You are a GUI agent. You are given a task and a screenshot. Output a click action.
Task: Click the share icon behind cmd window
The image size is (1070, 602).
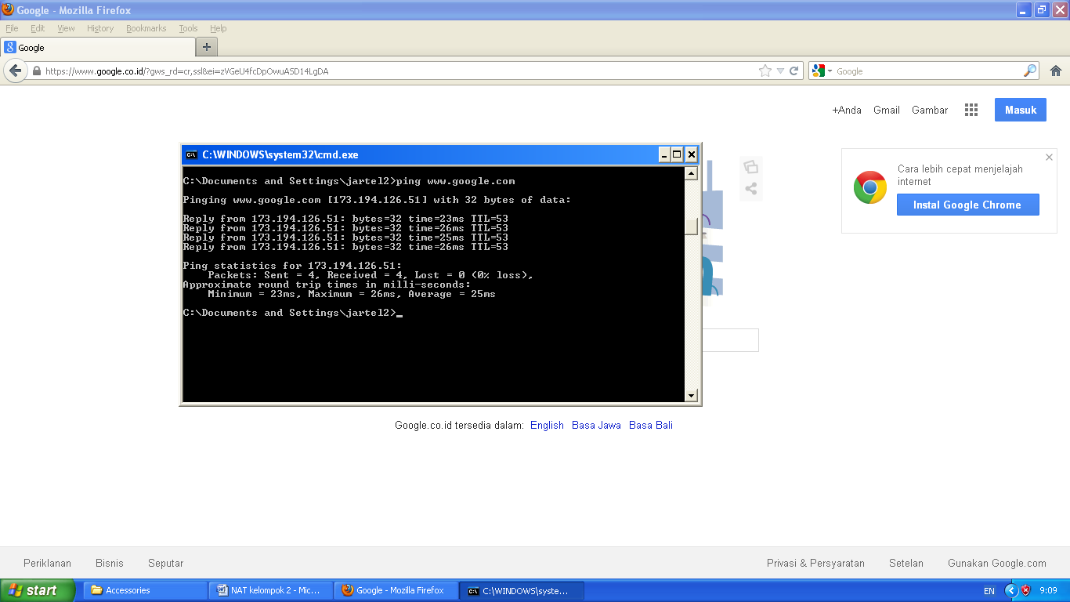(x=750, y=188)
